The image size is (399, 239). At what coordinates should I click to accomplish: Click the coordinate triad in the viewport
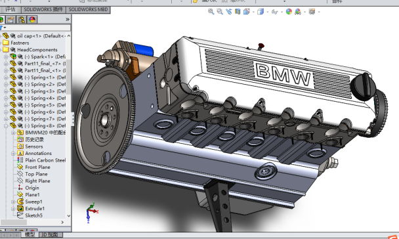tap(91, 212)
